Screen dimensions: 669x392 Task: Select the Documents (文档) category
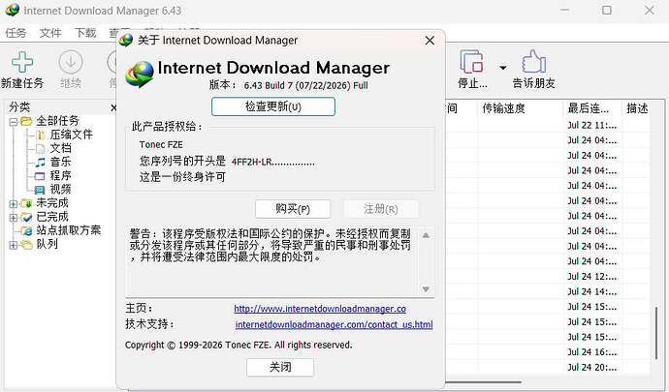tap(60, 148)
